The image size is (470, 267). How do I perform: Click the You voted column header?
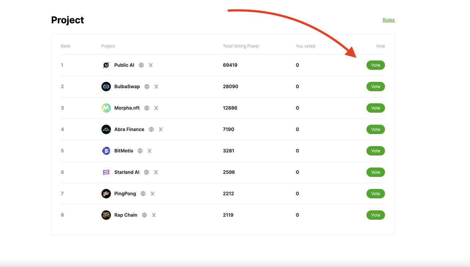[x=305, y=46]
